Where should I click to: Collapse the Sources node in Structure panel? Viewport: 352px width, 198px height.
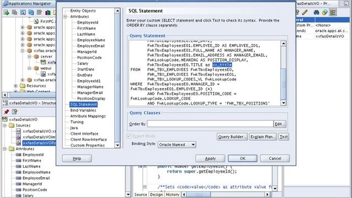(5, 125)
